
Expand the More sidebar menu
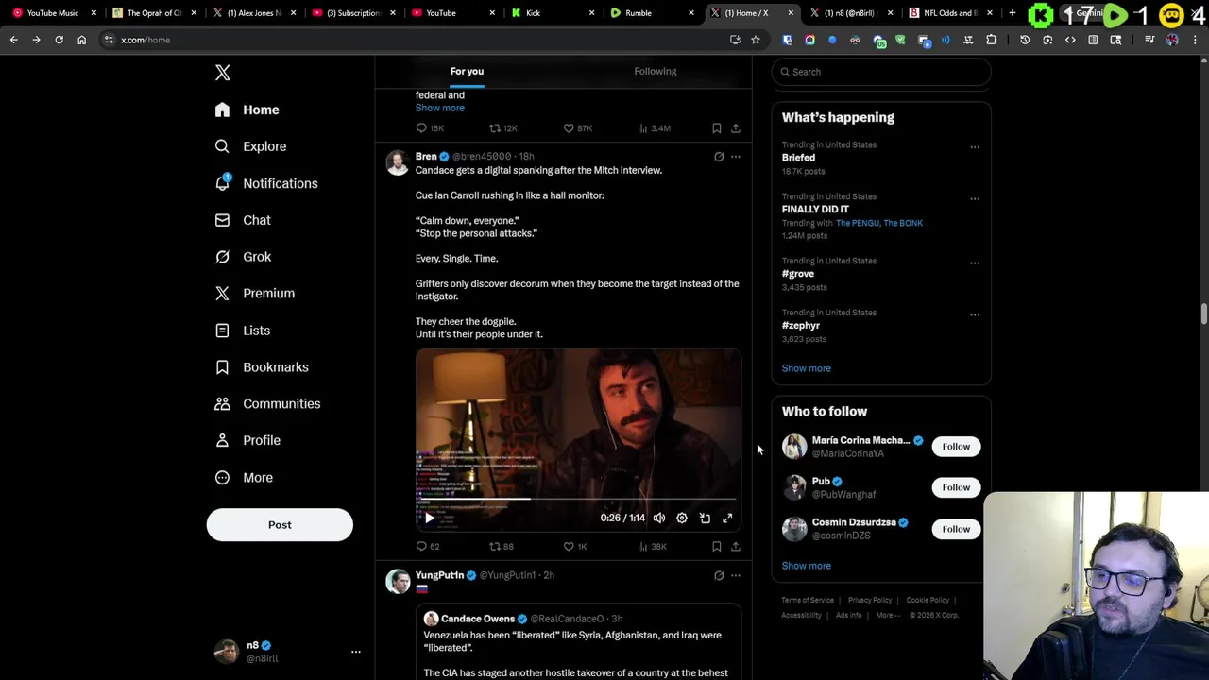tap(244, 477)
